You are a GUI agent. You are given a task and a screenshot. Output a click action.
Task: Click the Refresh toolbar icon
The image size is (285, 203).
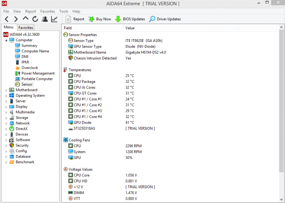point(35,19)
